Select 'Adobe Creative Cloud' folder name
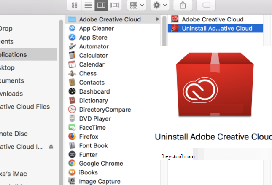This screenshot has width=272, height=185. 110,19
